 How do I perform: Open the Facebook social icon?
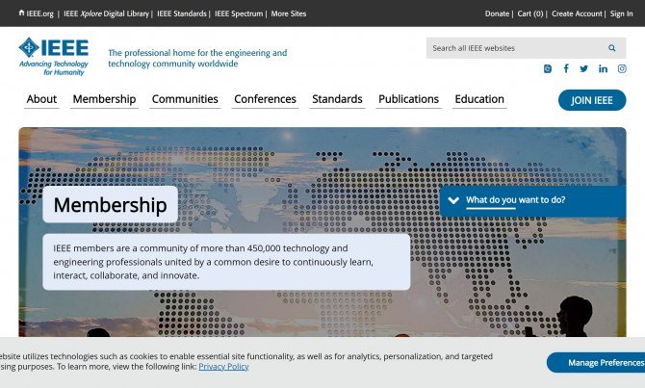(566, 68)
